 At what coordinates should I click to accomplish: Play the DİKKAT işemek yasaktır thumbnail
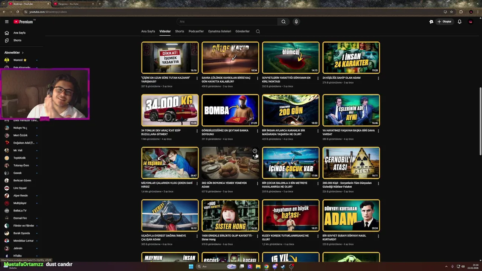pyautogui.click(x=170, y=58)
